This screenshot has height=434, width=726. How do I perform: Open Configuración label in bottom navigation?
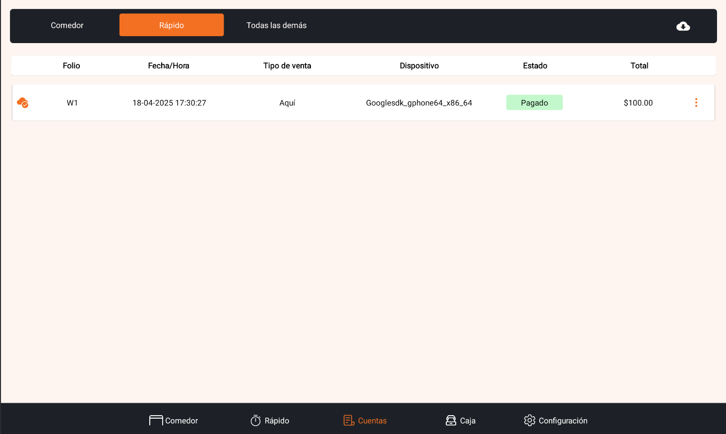563,421
